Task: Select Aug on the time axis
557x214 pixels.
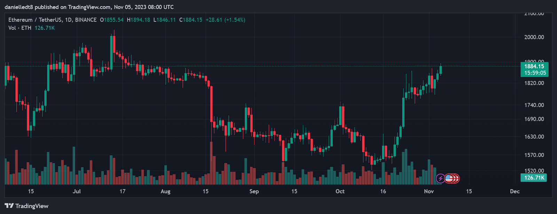Action: (x=165, y=191)
